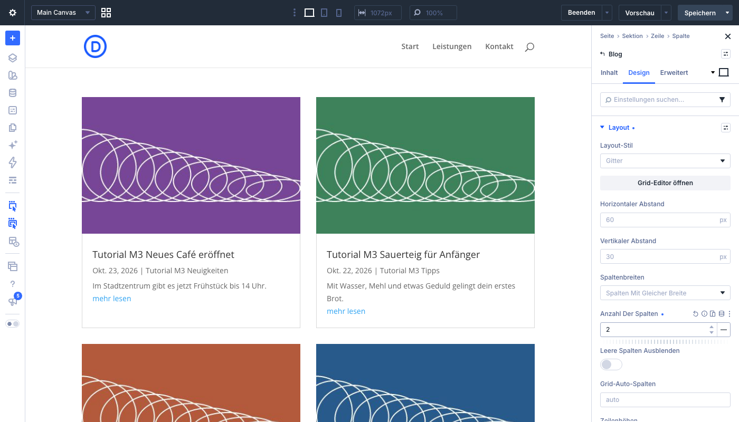Select the Design tab
739x422 pixels.
(x=639, y=73)
